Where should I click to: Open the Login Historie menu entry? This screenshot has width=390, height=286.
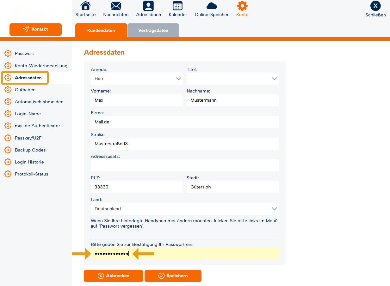(29, 162)
